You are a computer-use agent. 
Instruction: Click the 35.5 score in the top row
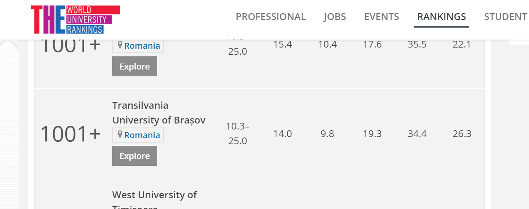pyautogui.click(x=417, y=44)
